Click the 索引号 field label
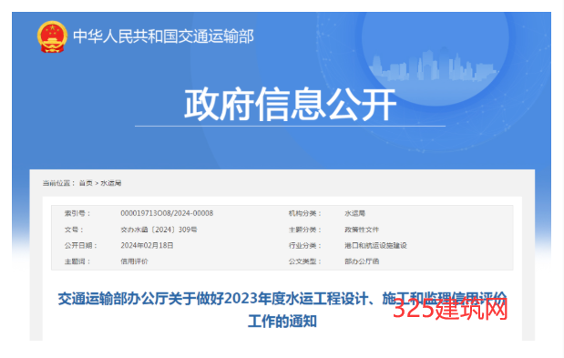 pyautogui.click(x=77, y=213)
